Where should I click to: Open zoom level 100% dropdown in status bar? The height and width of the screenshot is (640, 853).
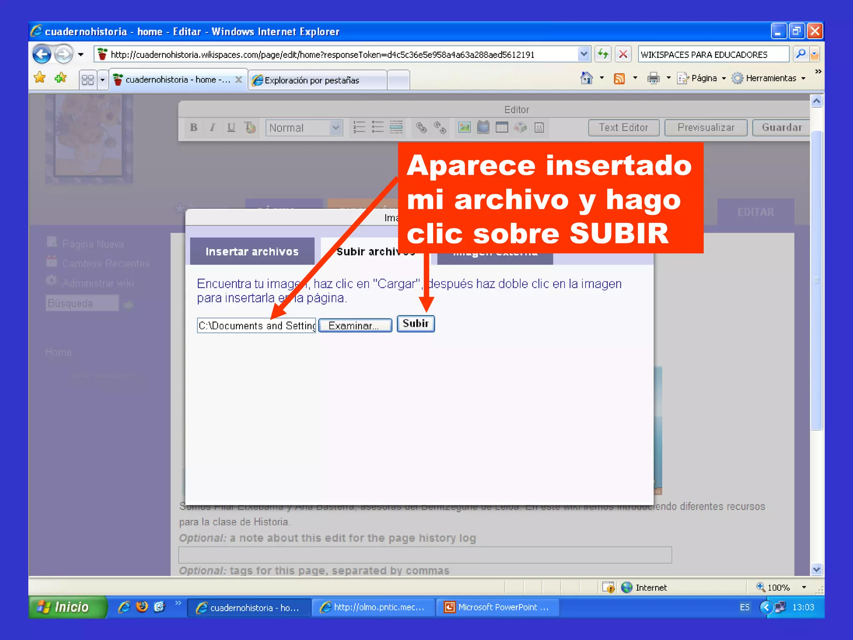(804, 587)
